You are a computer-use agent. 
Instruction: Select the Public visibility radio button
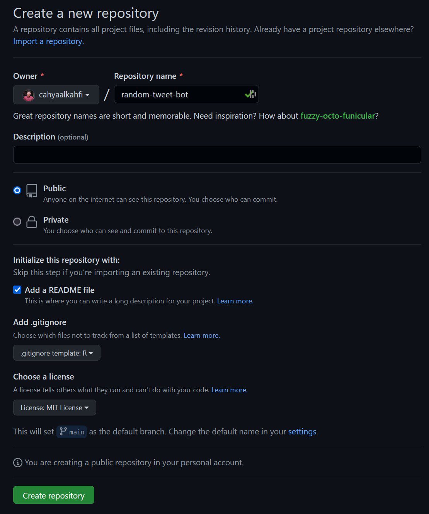pos(17,190)
